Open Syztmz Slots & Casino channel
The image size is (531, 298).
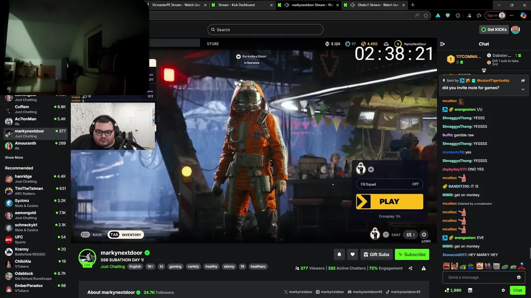pos(35,203)
